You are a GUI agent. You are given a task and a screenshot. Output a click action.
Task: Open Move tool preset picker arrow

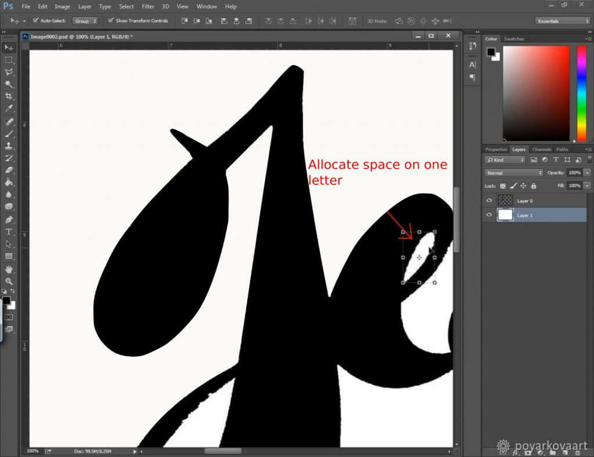tap(24, 21)
